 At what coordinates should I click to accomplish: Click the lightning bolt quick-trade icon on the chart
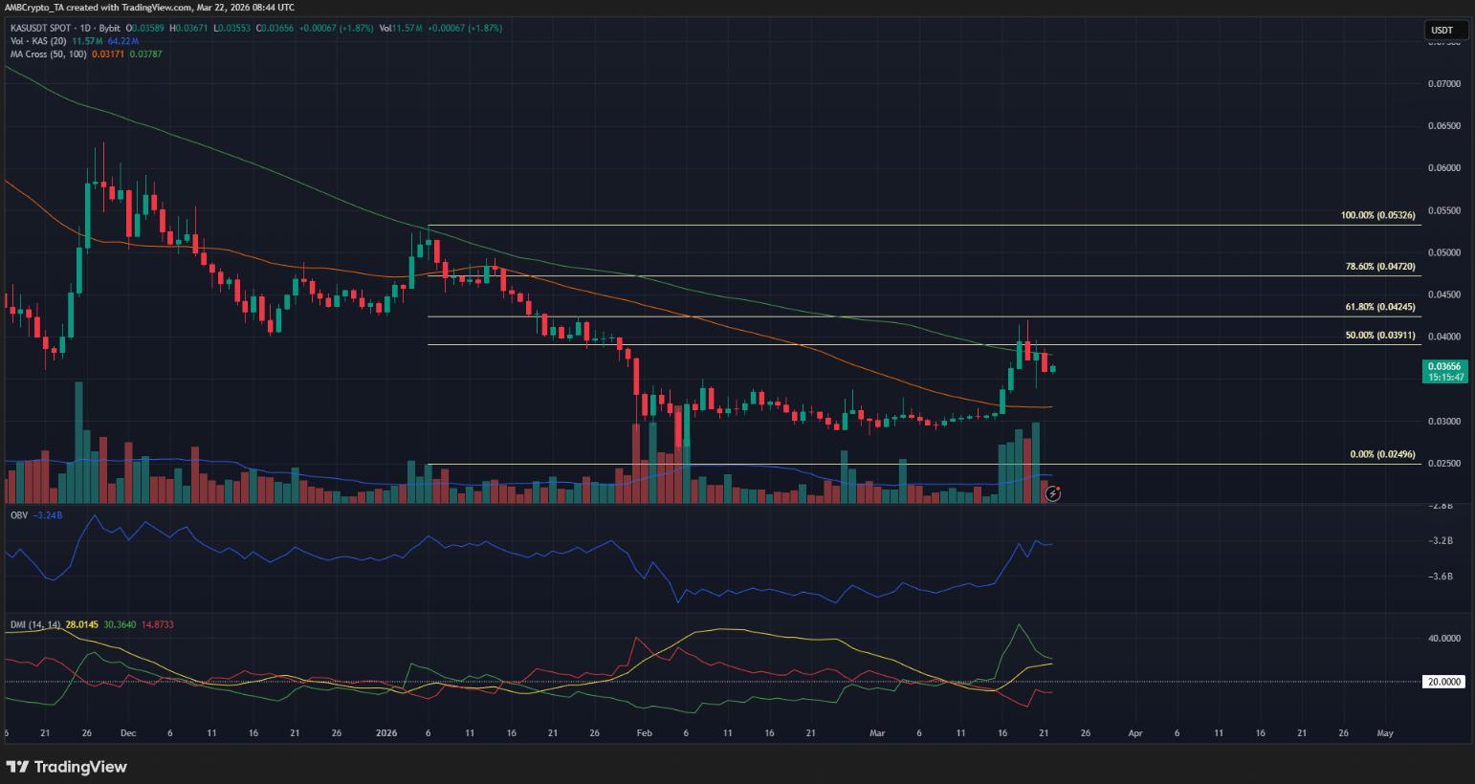[x=1052, y=493]
